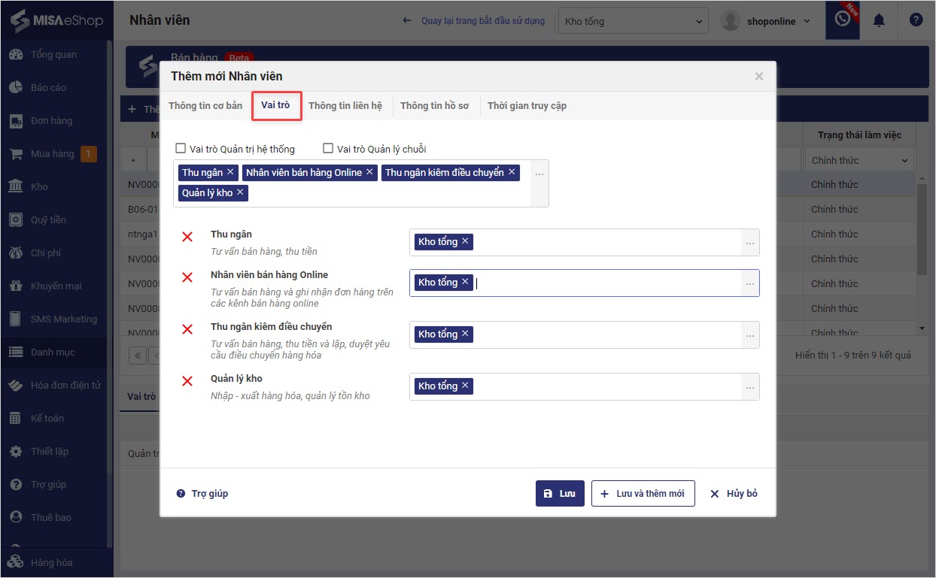Check Vai trò Quản lý chuỗi
The image size is (936, 578).
[x=328, y=149]
